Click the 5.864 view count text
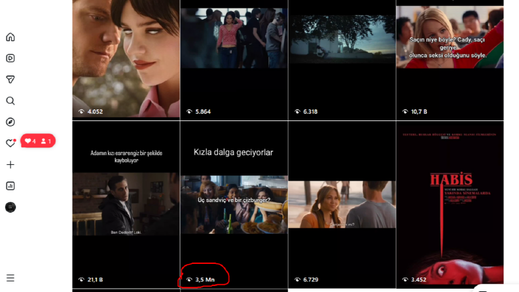This screenshot has height=292, width=519. tap(203, 111)
